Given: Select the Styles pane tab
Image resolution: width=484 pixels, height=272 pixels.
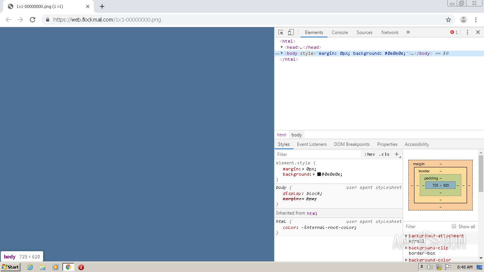Looking at the screenshot, I should tap(284, 144).
